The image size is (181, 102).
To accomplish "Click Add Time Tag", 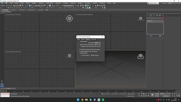I will [x=131, y=96].
